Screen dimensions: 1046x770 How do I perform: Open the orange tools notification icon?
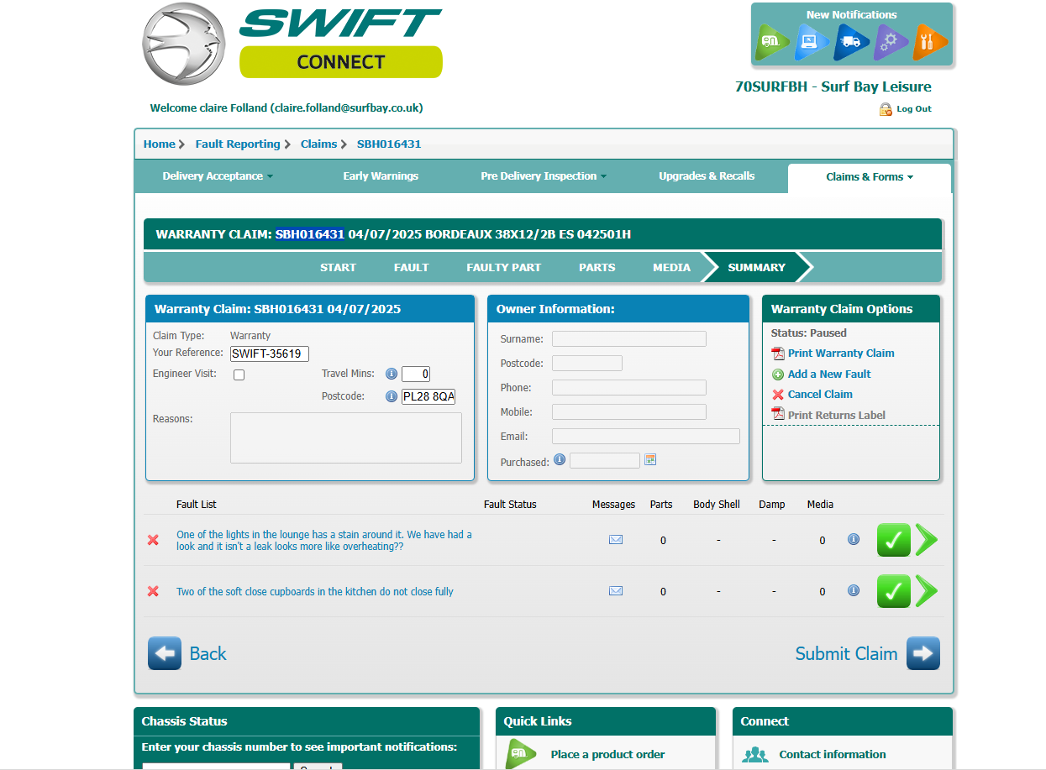[x=929, y=41]
